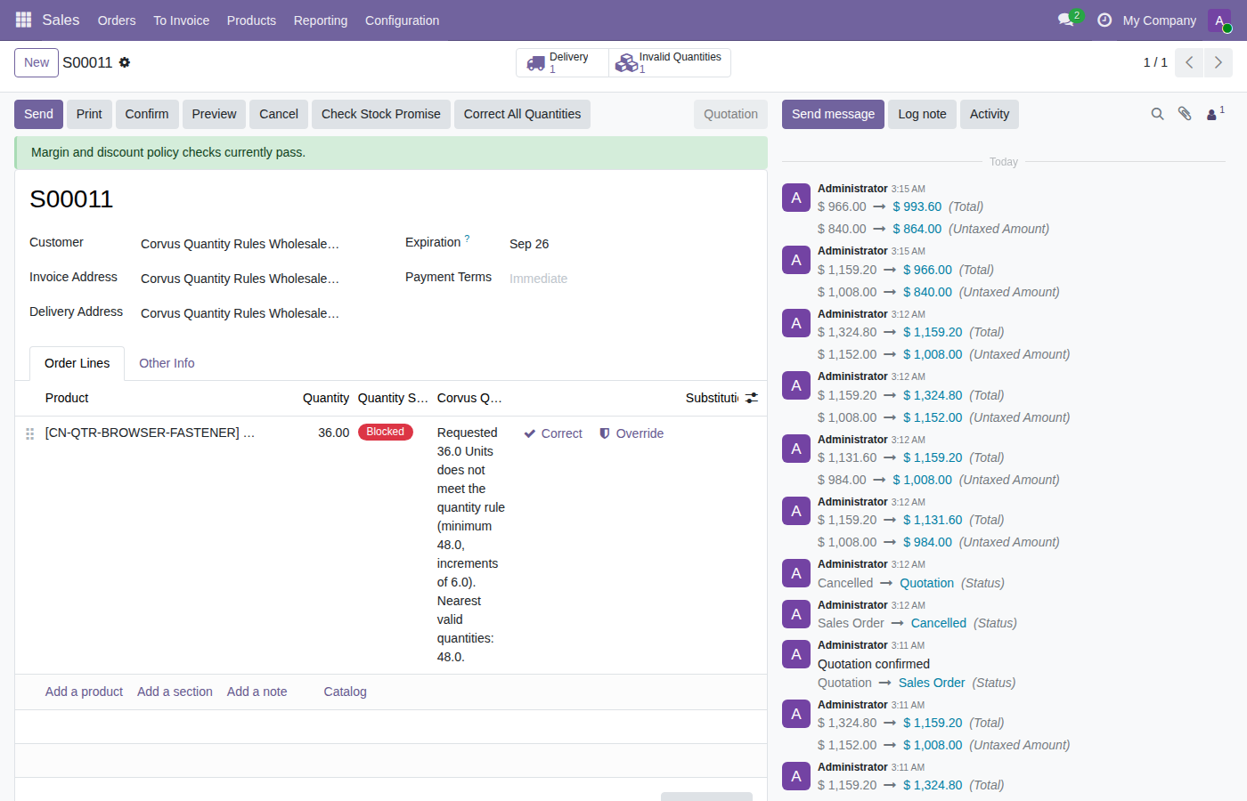The height and width of the screenshot is (801, 1247).
Task: Select the Order Lines tab
Action: click(77, 363)
